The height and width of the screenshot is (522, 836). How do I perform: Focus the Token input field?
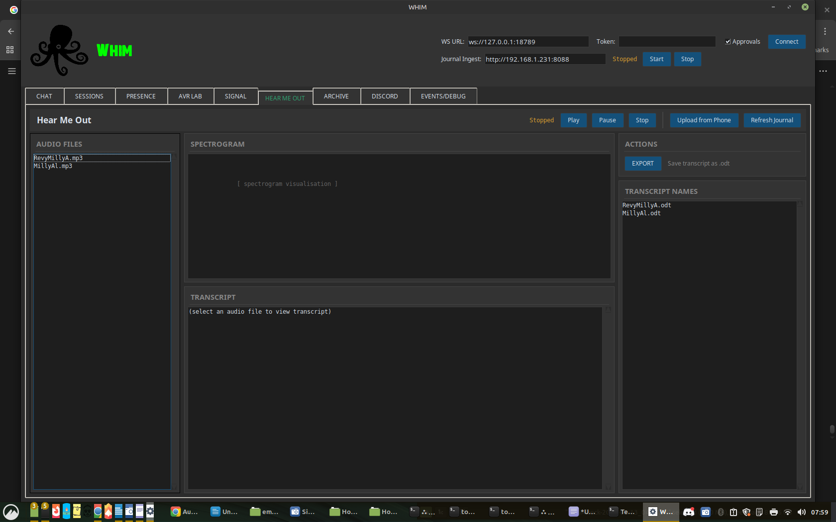(667, 42)
